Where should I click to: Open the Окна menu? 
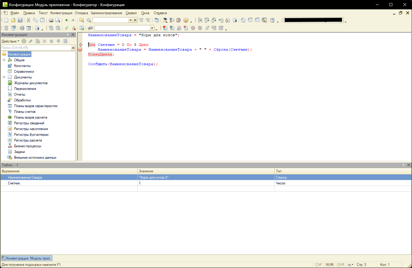(145, 13)
